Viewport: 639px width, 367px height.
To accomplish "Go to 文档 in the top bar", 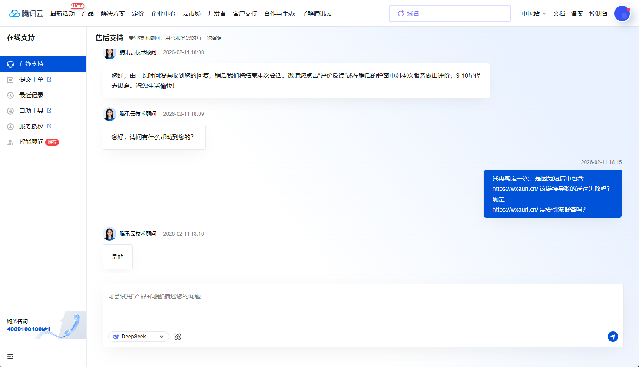I will click(x=559, y=13).
